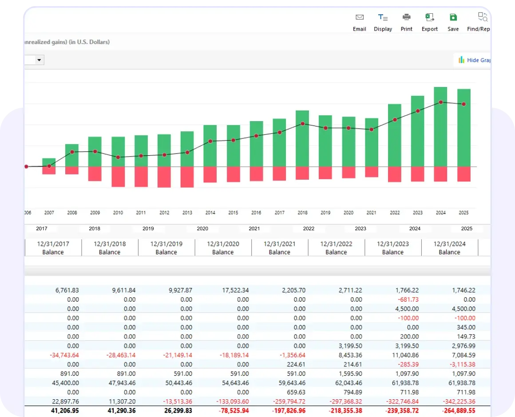Click the Export label under its icon

(x=429, y=29)
